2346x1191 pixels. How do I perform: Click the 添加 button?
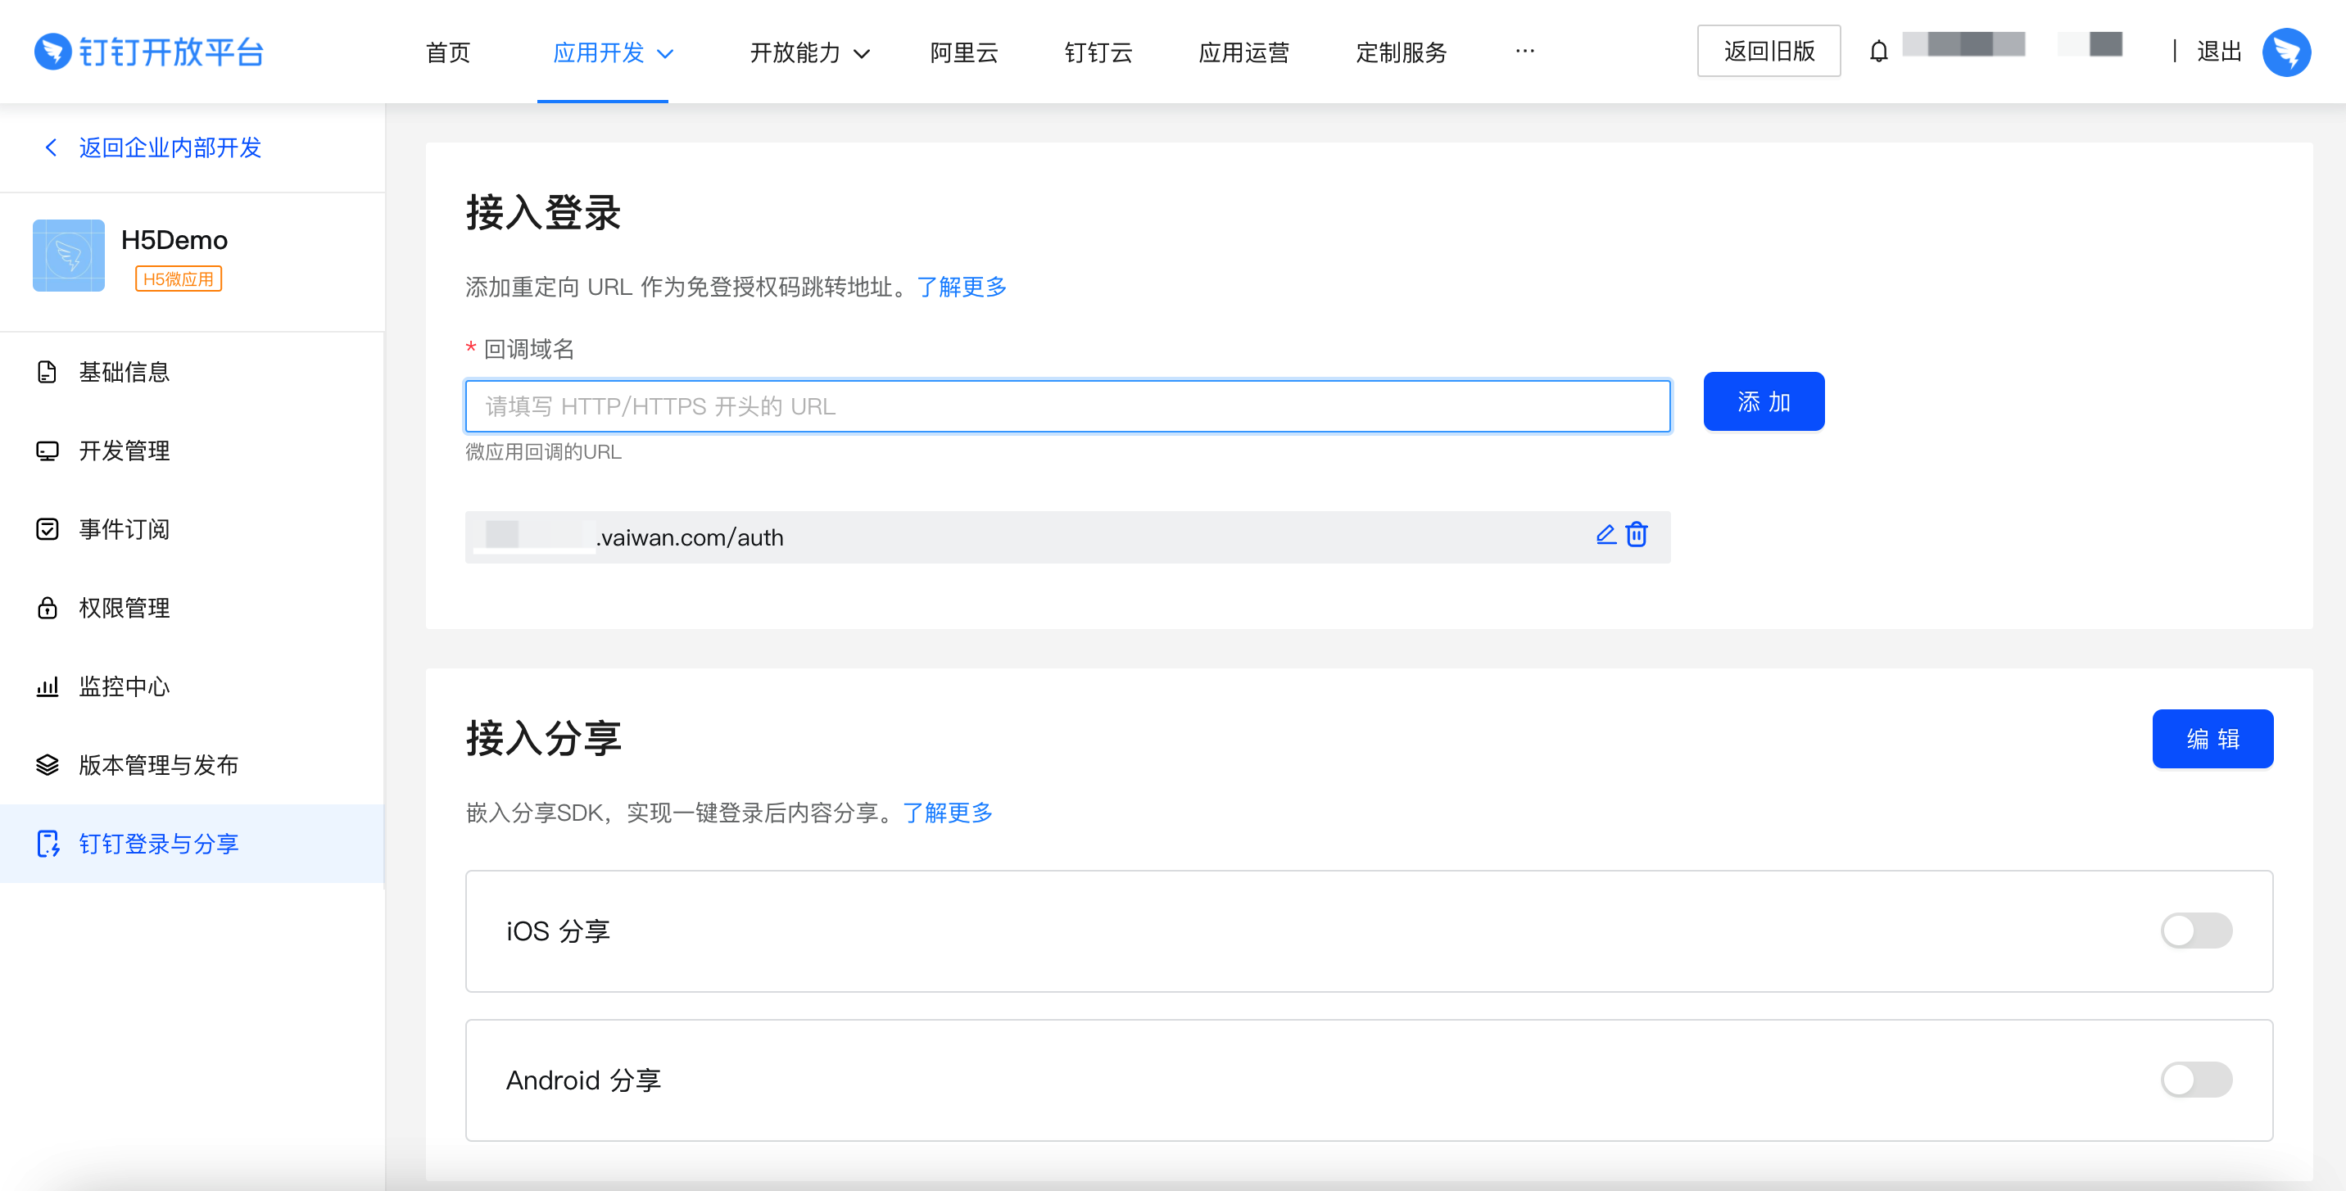(1763, 401)
